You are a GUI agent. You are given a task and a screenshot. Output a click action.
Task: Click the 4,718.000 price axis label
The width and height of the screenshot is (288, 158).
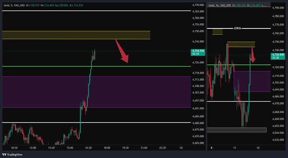tap(198, 73)
